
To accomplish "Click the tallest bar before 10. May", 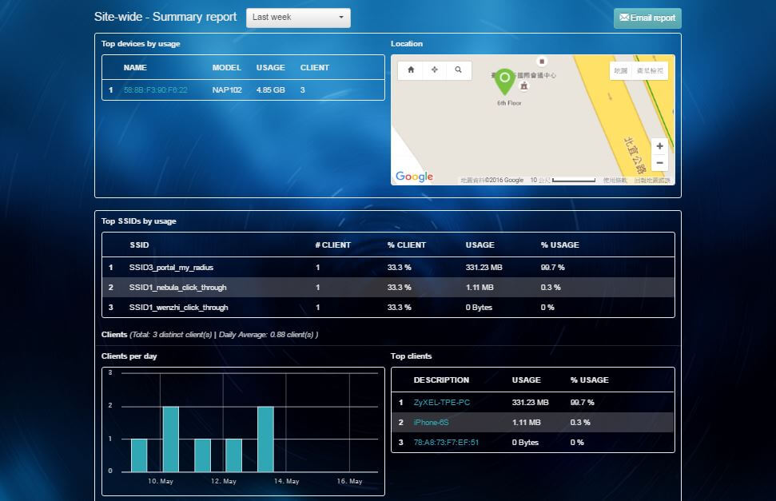I will (x=170, y=439).
